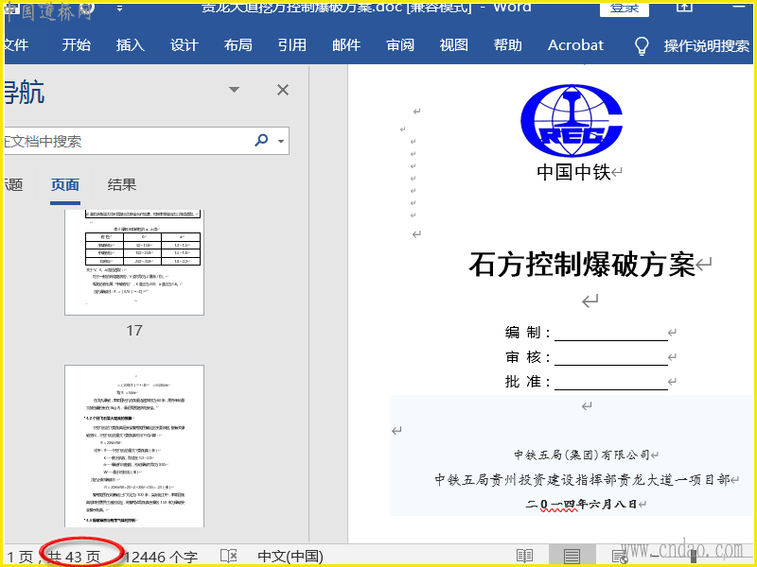
Task: Select the page thumbnail below page 17
Action: (134, 446)
